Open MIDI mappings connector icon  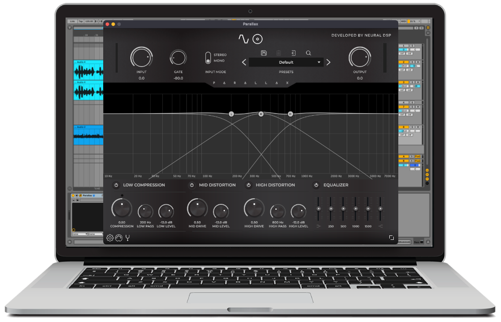119,238
